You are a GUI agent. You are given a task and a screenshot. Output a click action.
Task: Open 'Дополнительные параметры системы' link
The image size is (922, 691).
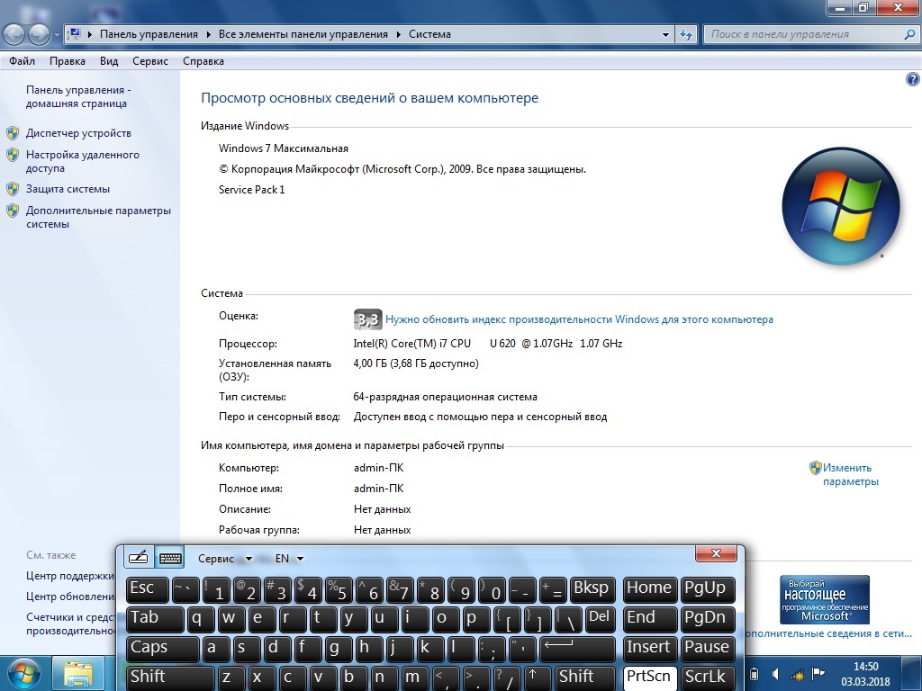point(98,218)
